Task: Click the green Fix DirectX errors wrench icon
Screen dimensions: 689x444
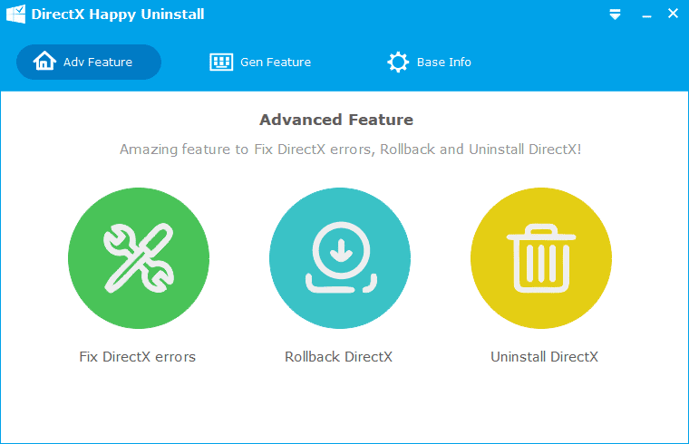Action: pyautogui.click(x=139, y=258)
